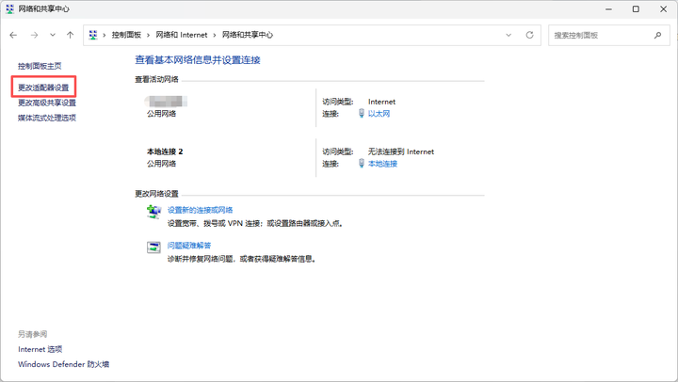Go up one level with the up arrow
Screen dimensions: 678x382
coord(70,35)
